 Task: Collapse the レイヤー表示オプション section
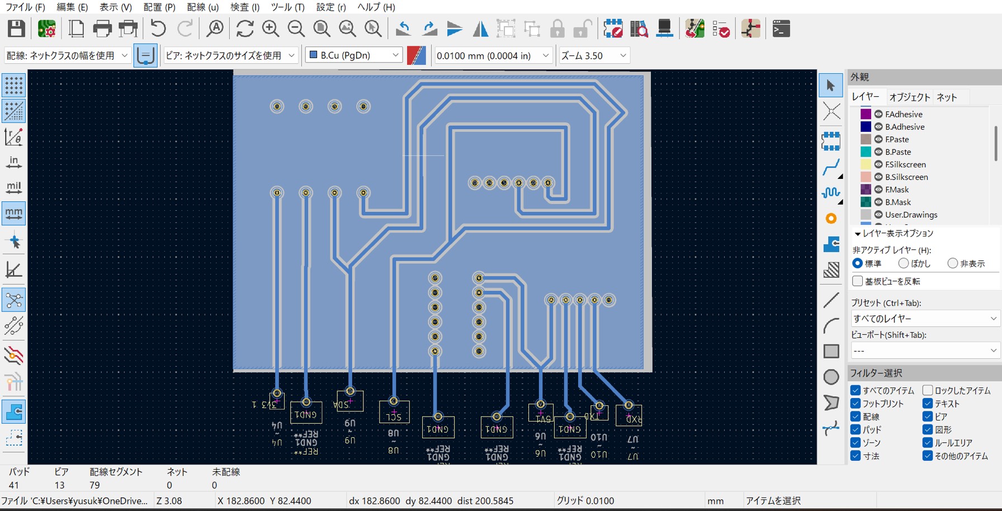[858, 234]
